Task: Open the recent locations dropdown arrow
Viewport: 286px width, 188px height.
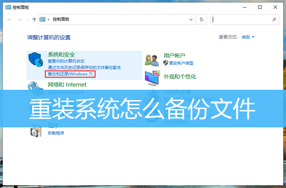Action: 27,19
